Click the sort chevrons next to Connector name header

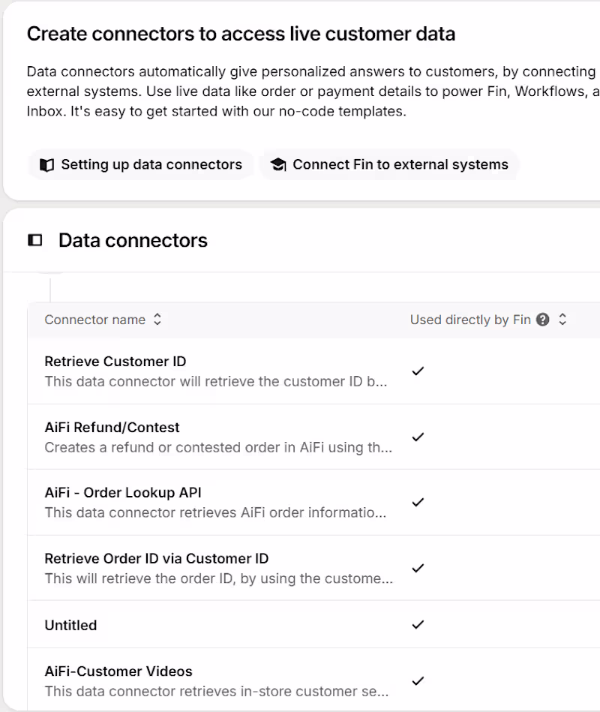coord(157,319)
